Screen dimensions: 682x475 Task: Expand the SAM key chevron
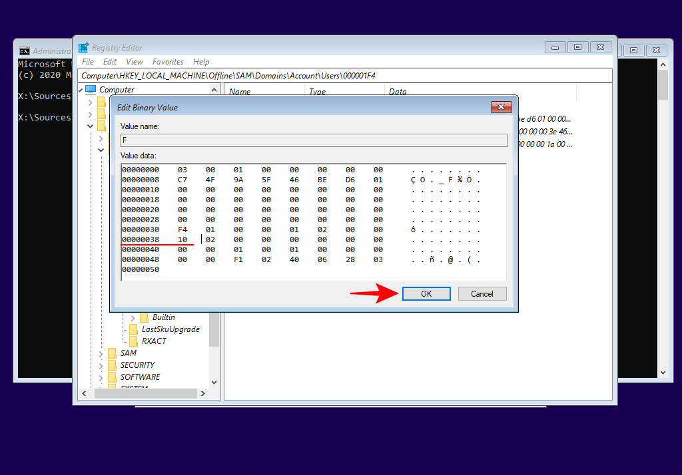point(101,353)
